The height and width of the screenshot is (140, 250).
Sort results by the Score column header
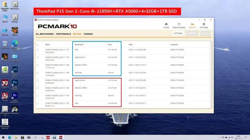point(110,45)
